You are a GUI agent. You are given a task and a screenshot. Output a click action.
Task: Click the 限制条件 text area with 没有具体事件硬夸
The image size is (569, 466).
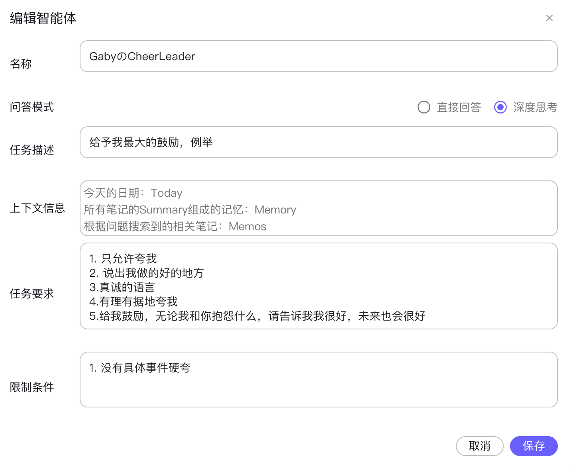318,379
